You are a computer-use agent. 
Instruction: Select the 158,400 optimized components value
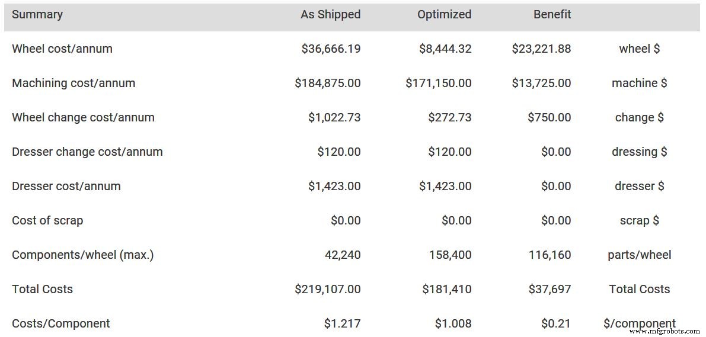(x=450, y=255)
